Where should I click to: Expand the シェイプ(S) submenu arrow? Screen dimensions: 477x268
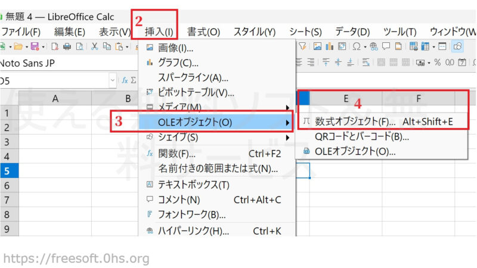pos(287,138)
